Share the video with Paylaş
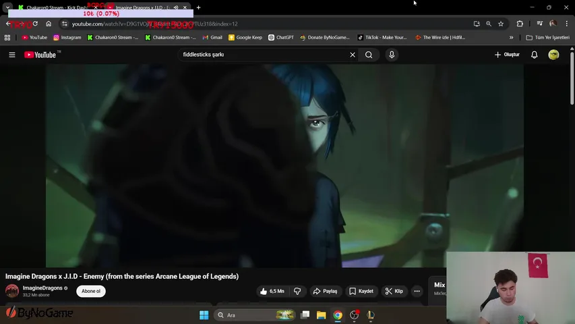575x324 pixels. tap(325, 291)
